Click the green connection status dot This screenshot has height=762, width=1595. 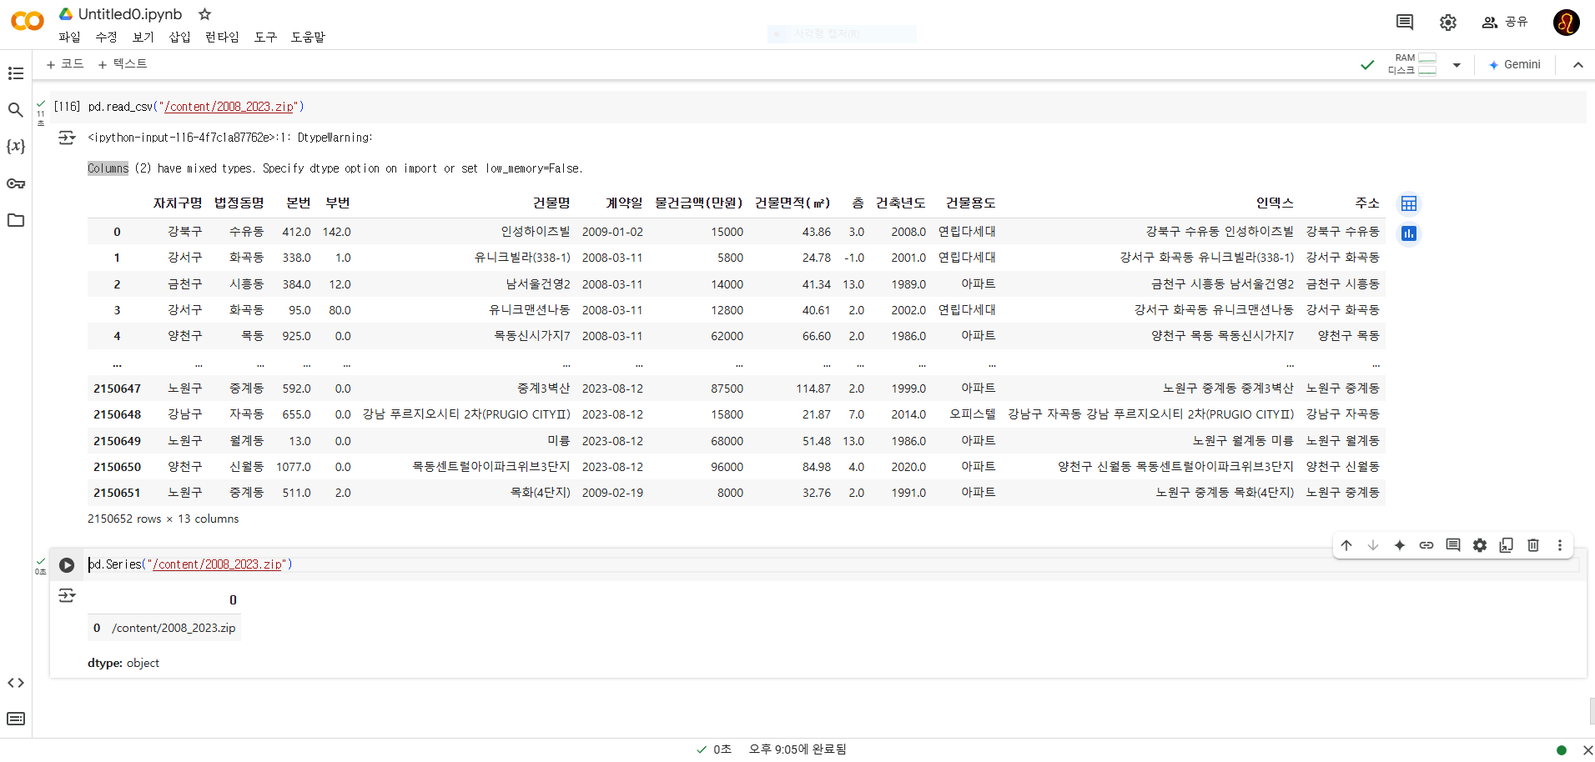point(1562,750)
